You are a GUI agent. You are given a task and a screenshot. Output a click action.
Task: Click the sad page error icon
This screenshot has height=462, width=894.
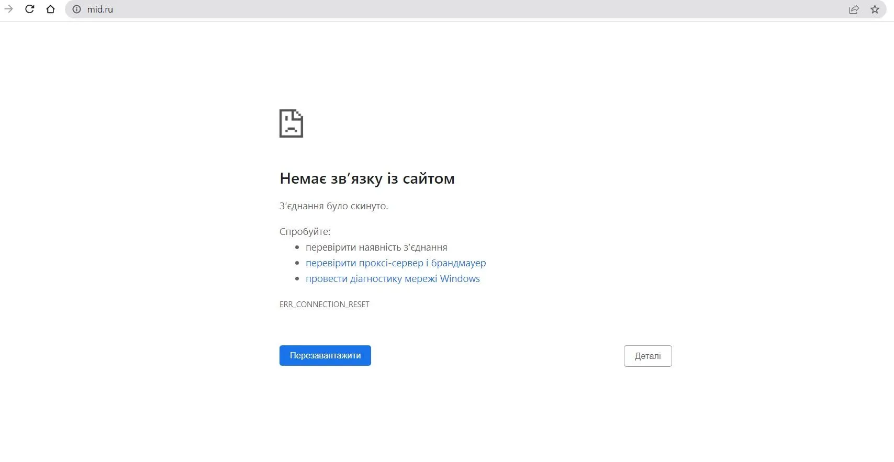coord(291,123)
